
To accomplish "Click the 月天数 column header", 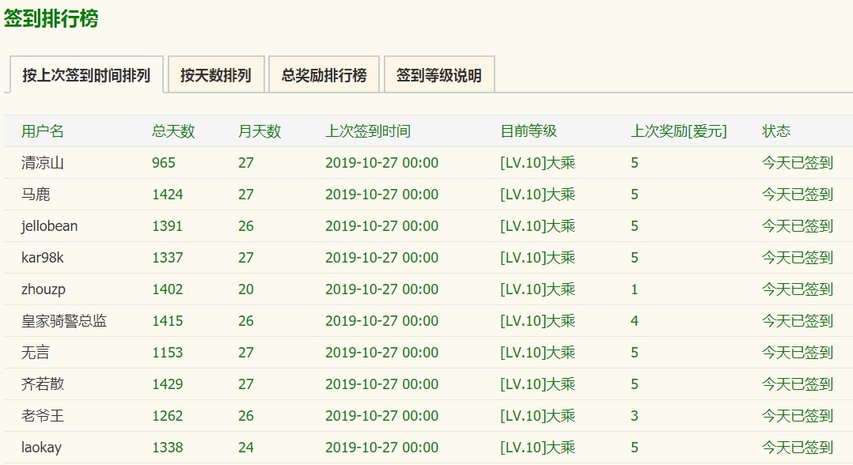I will click(260, 131).
